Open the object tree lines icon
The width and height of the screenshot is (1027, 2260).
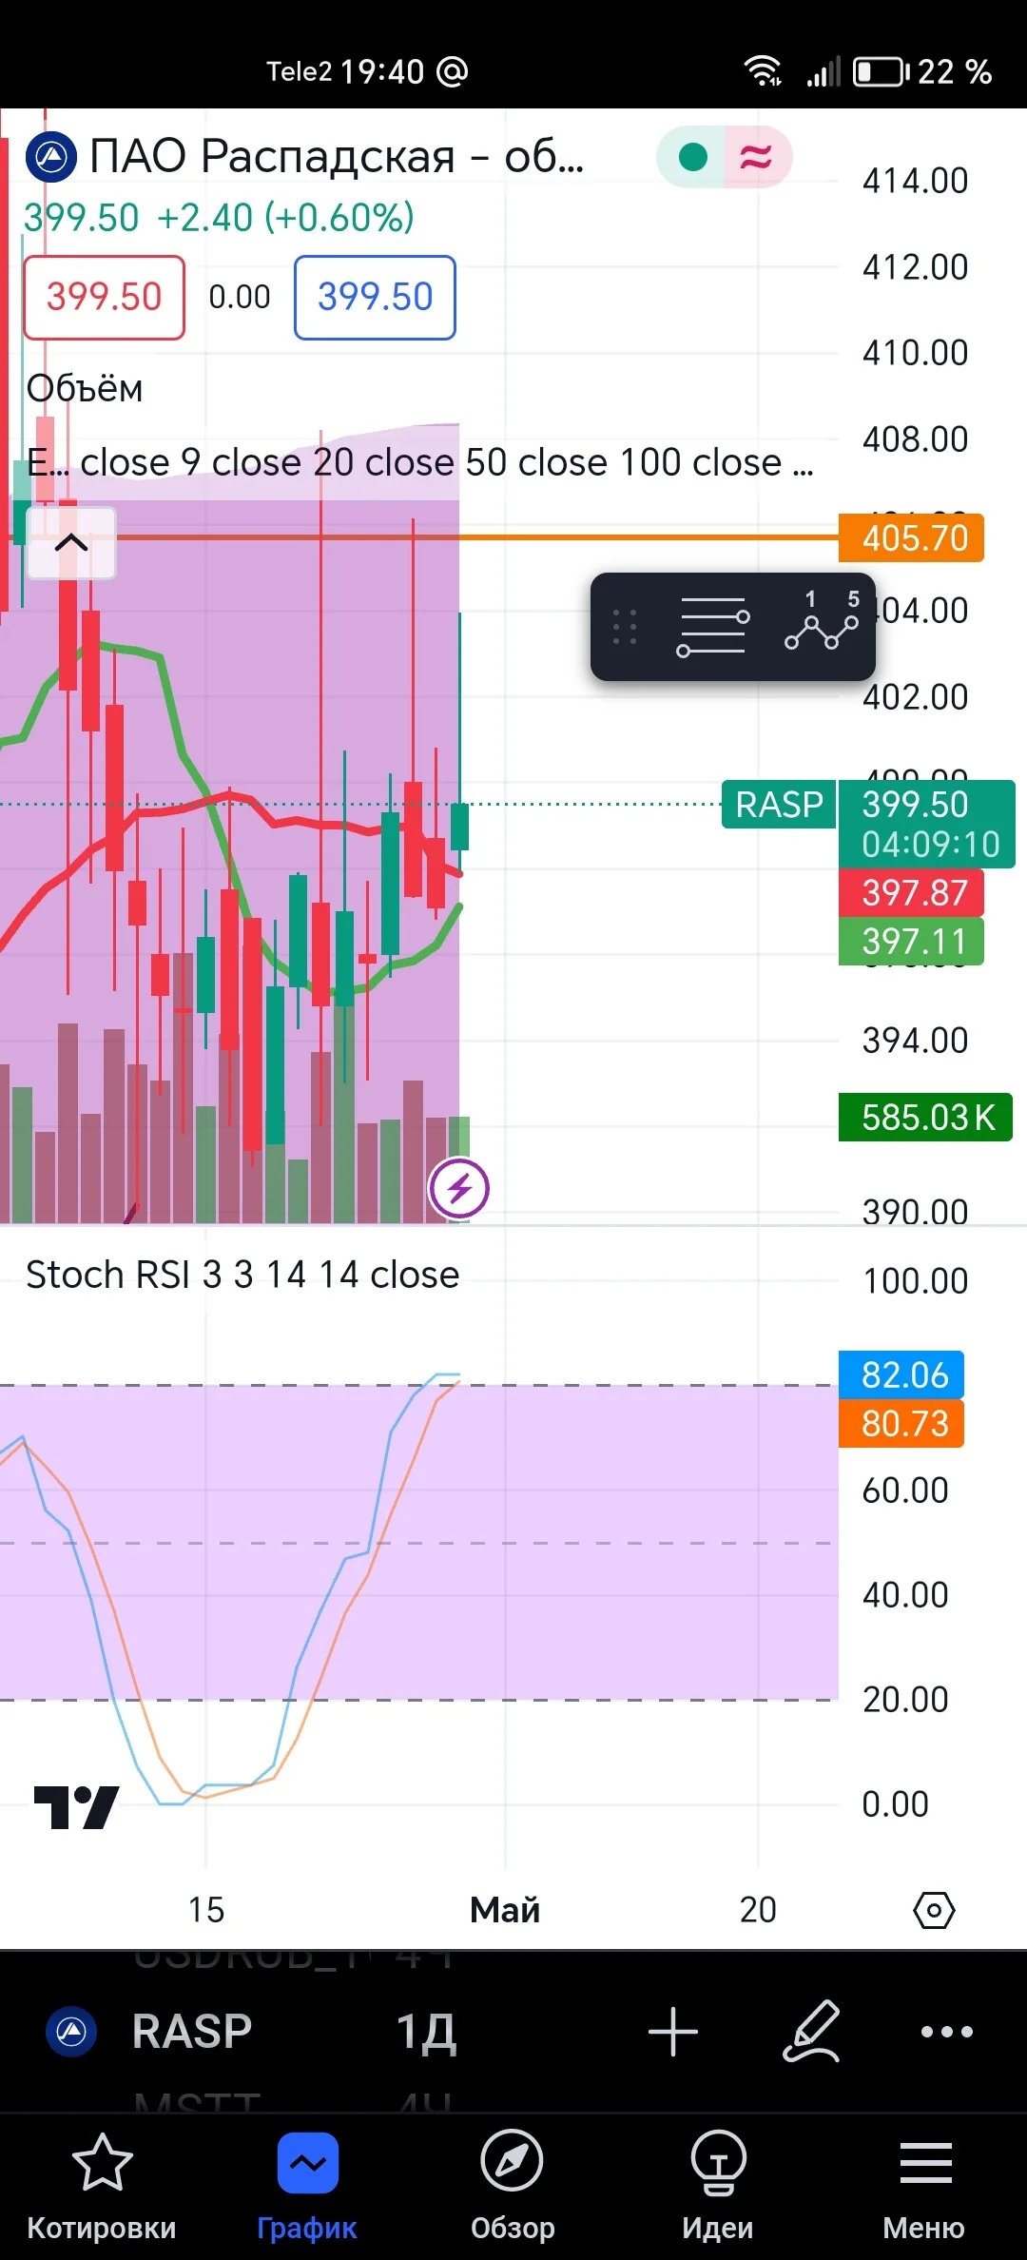pyautogui.click(x=713, y=626)
